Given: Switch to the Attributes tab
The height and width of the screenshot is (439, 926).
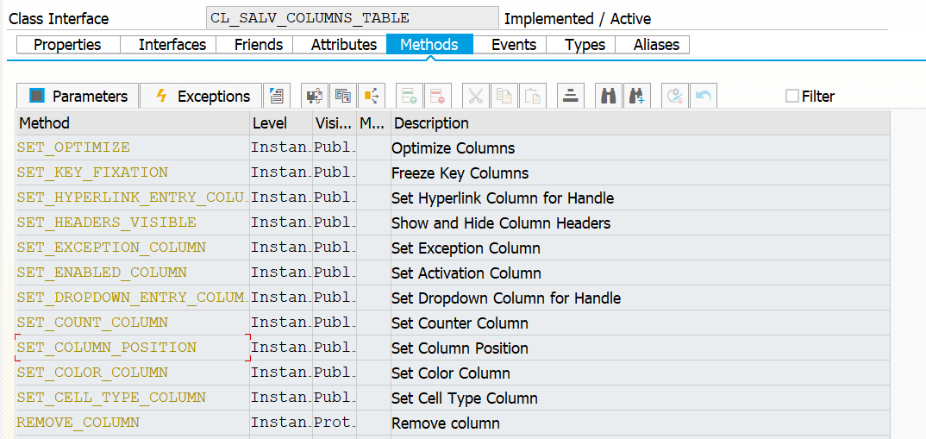Looking at the screenshot, I should pos(341,45).
